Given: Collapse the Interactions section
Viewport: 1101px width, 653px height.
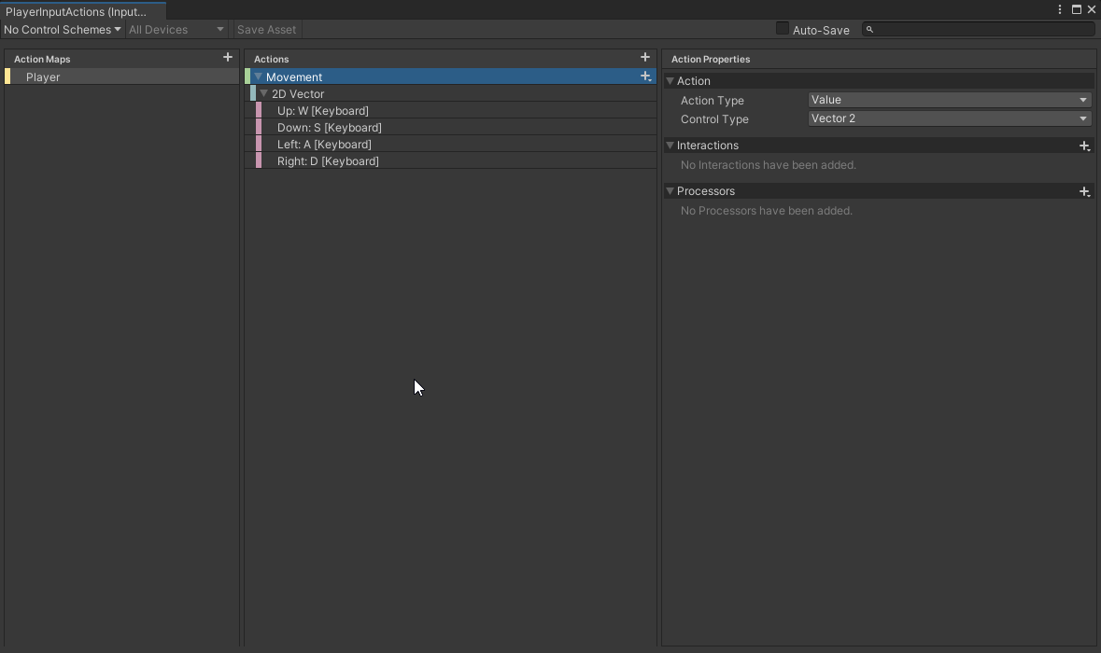Looking at the screenshot, I should (670, 146).
